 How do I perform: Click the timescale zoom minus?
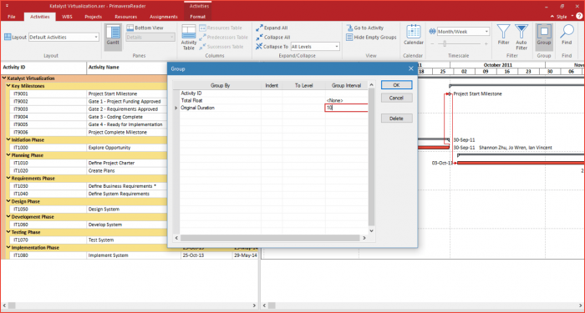(432, 44)
